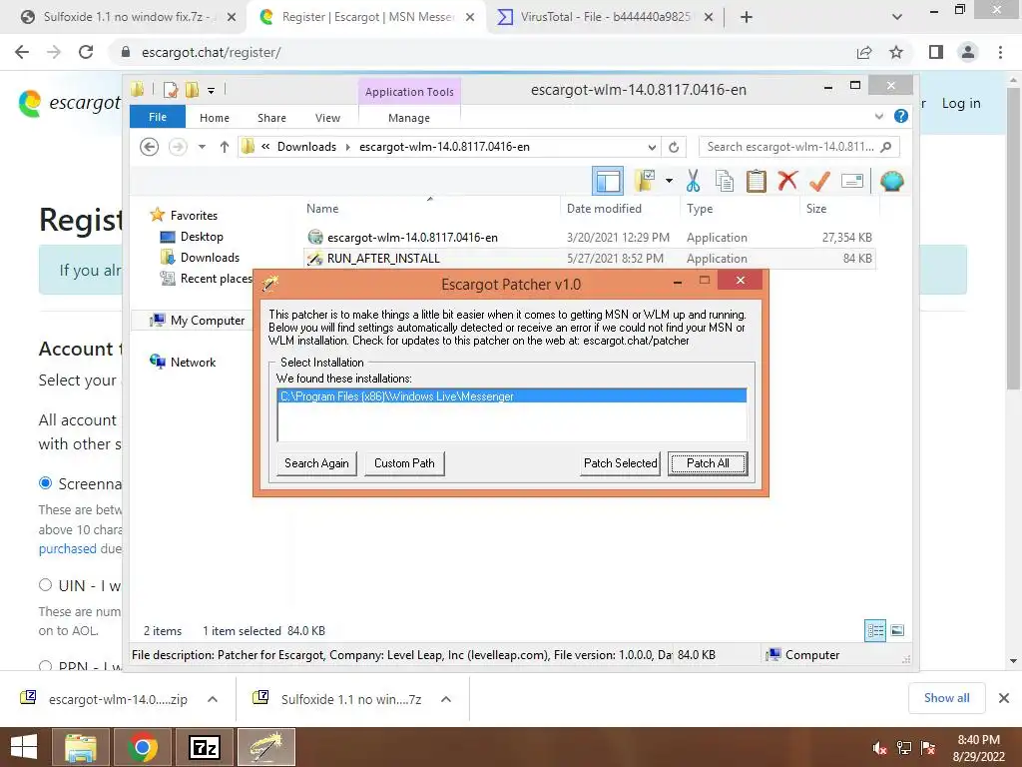
Task: Toggle the preview pane icon in Explorer toolbar
Action: pos(608,181)
